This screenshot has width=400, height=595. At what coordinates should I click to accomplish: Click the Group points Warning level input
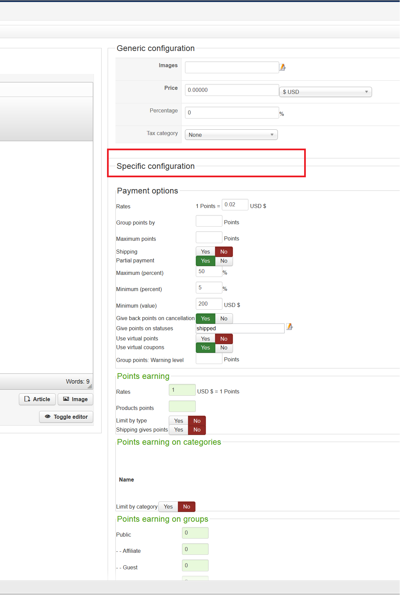pos(209,358)
